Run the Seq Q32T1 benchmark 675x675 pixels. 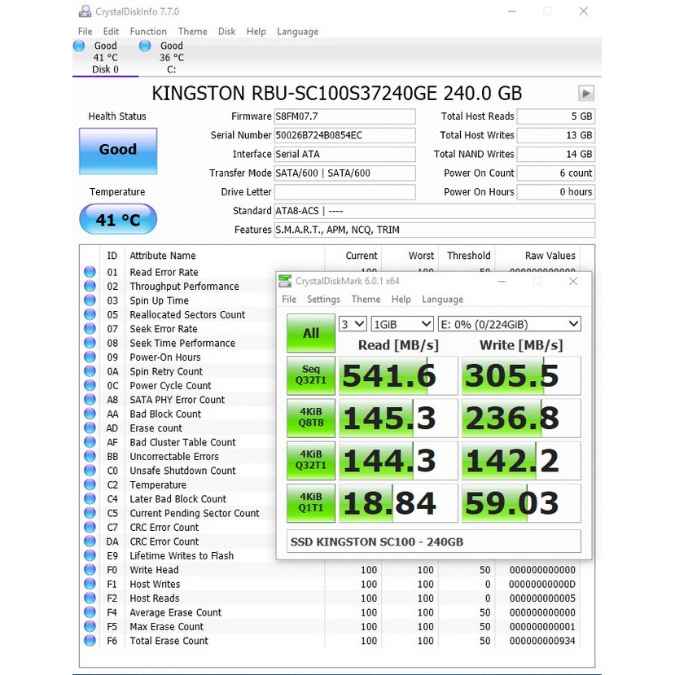click(x=309, y=375)
